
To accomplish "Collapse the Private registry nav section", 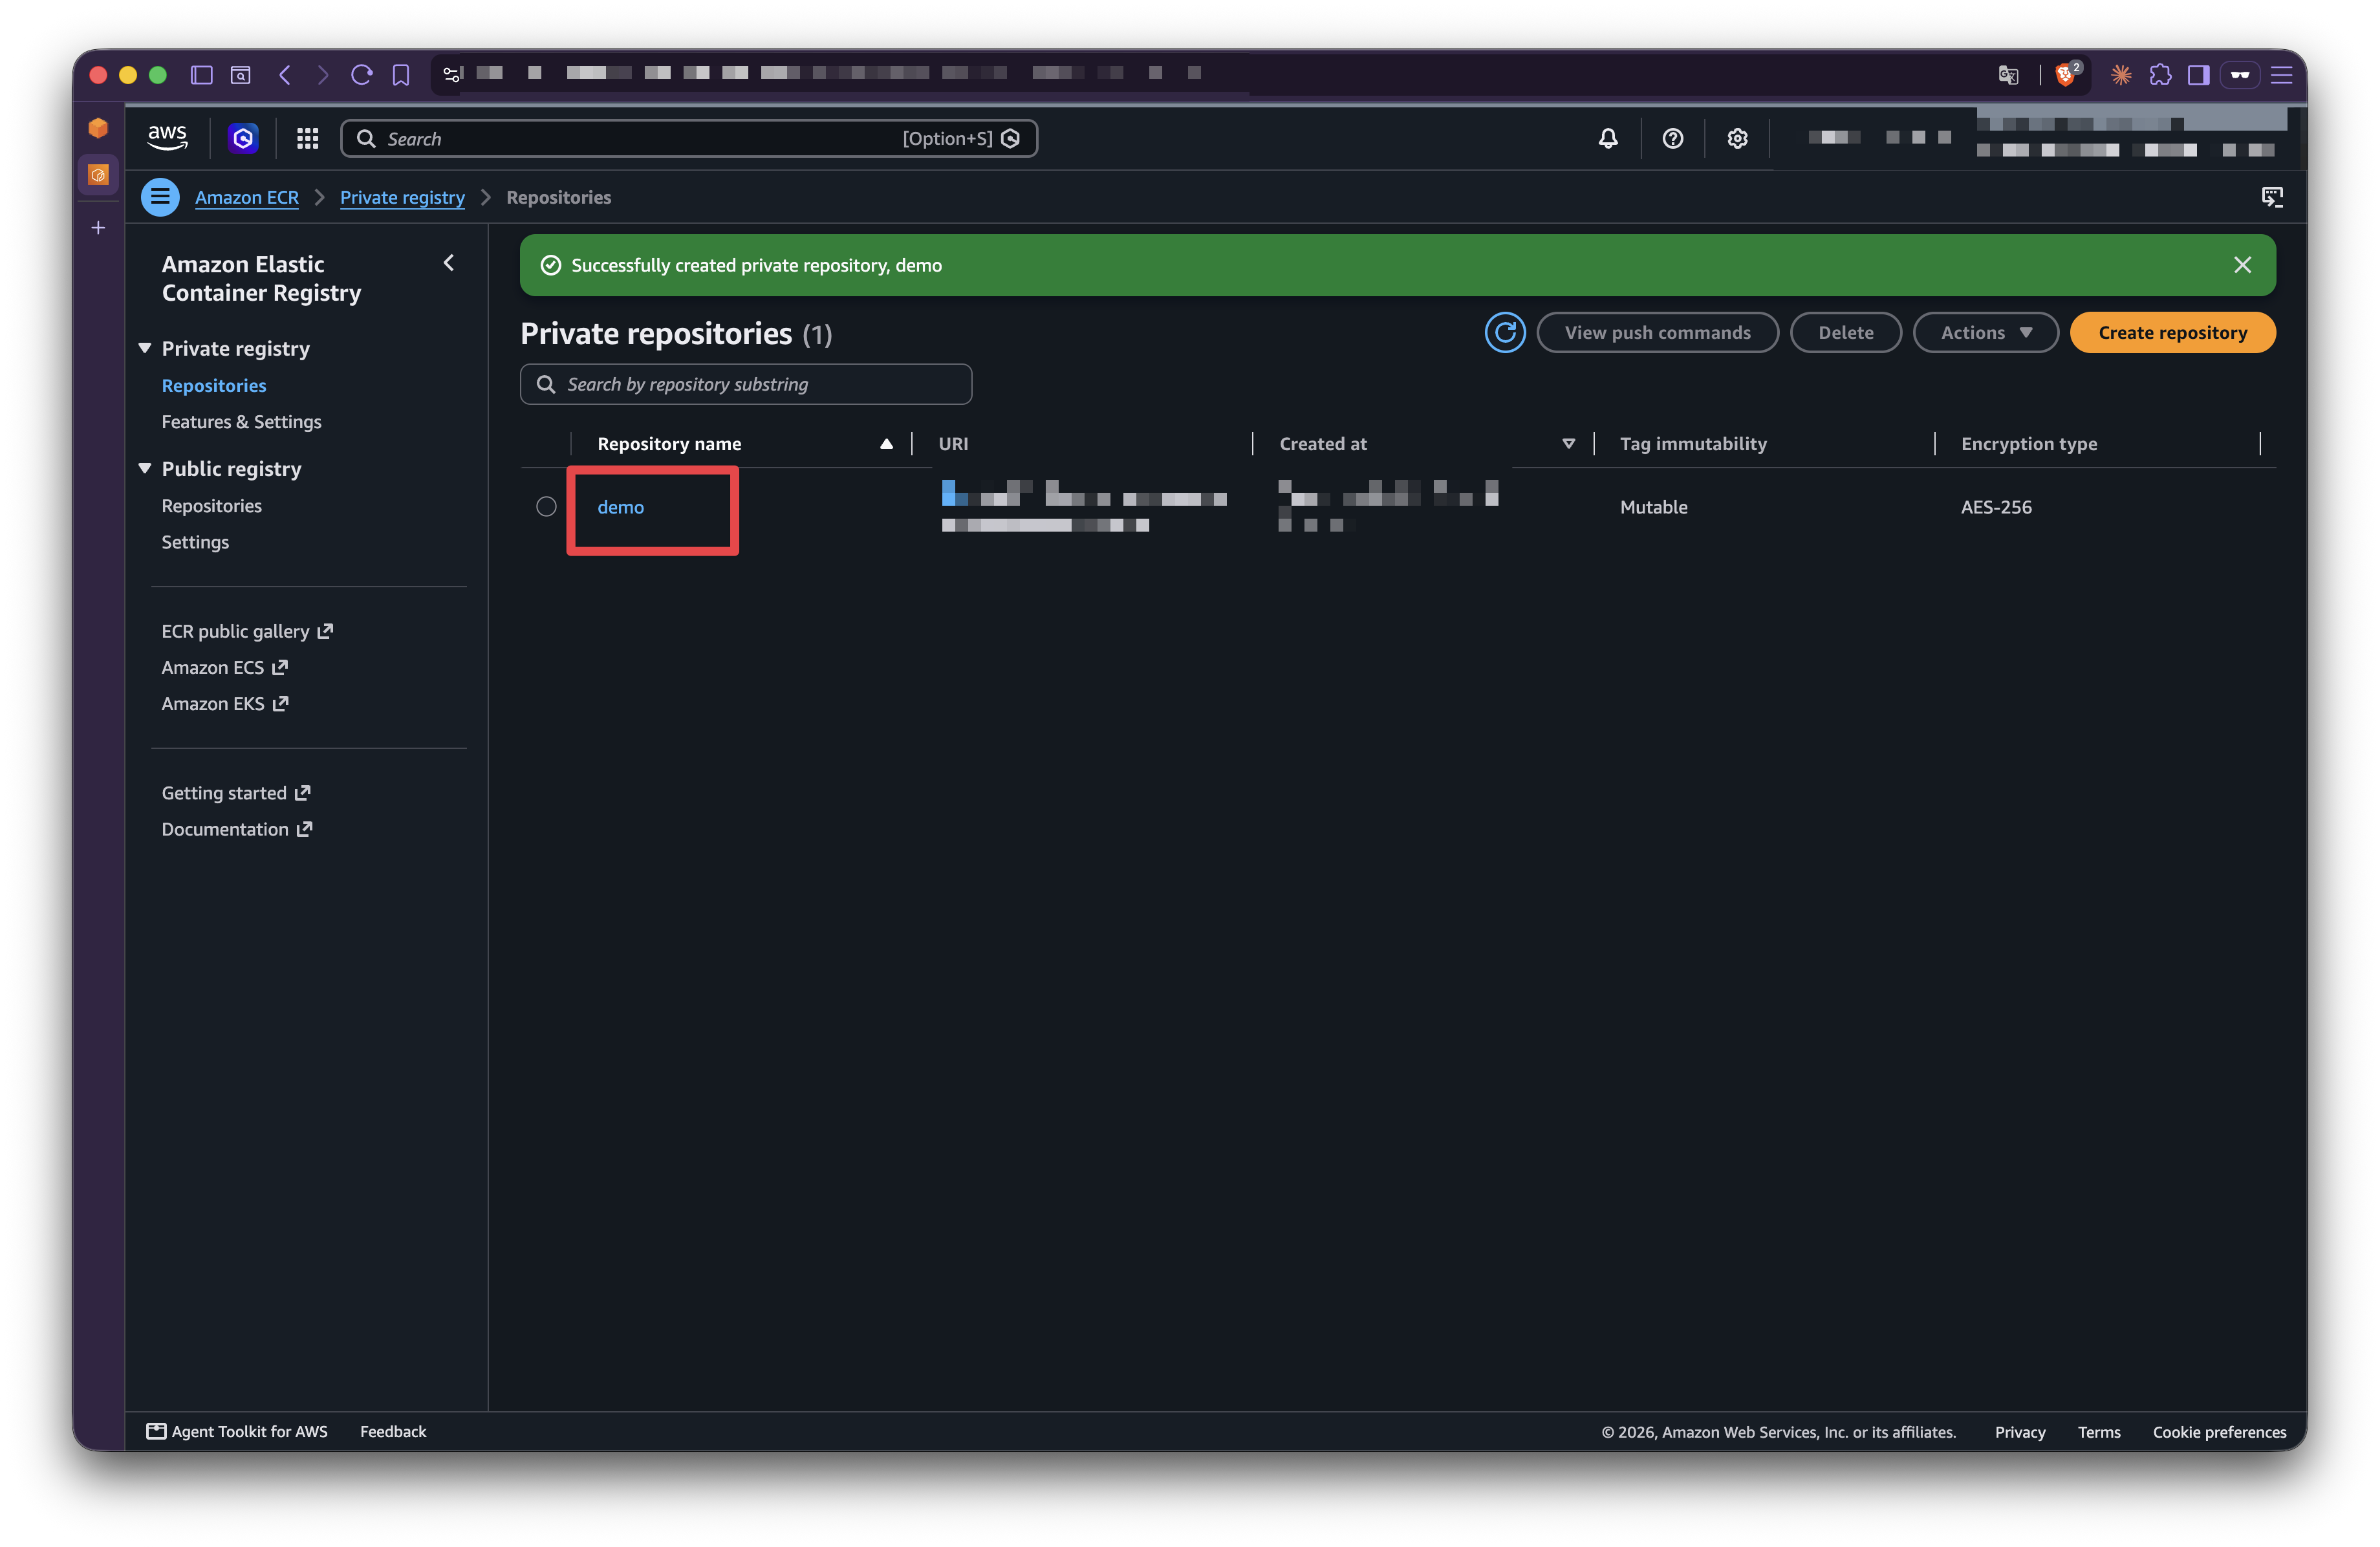I will (145, 348).
